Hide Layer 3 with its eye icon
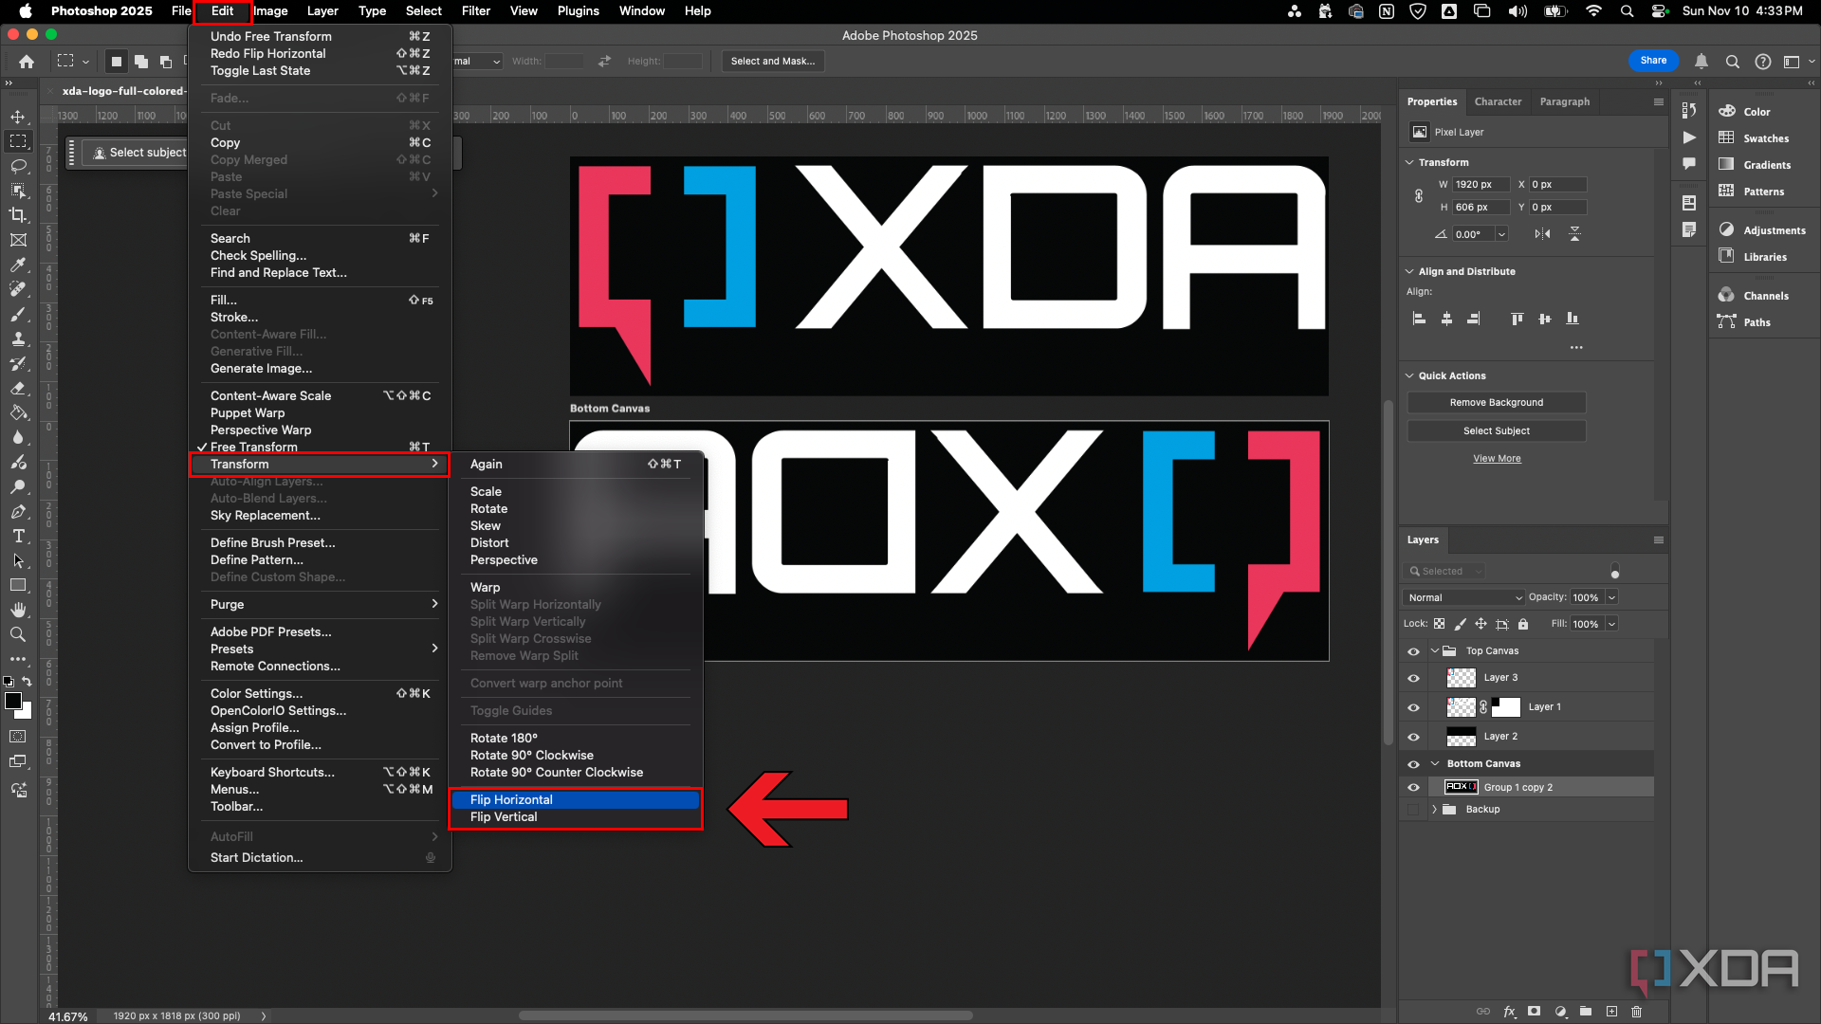Image resolution: width=1821 pixels, height=1024 pixels. [1413, 678]
